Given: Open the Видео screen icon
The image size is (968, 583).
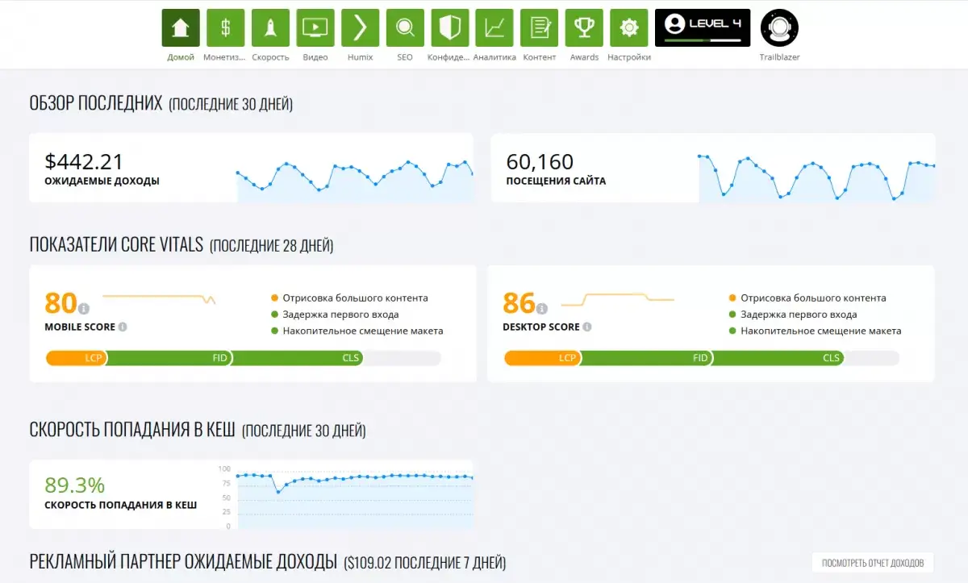Looking at the screenshot, I should tap(315, 28).
